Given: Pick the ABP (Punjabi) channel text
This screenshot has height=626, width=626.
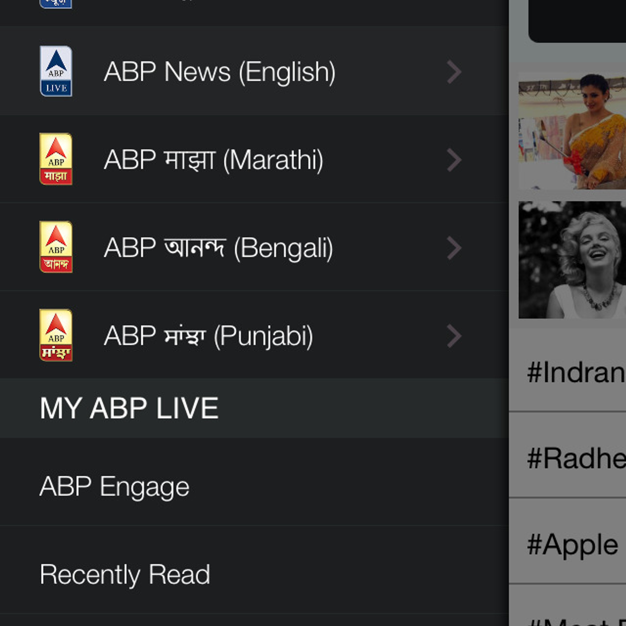Looking at the screenshot, I should tap(208, 336).
